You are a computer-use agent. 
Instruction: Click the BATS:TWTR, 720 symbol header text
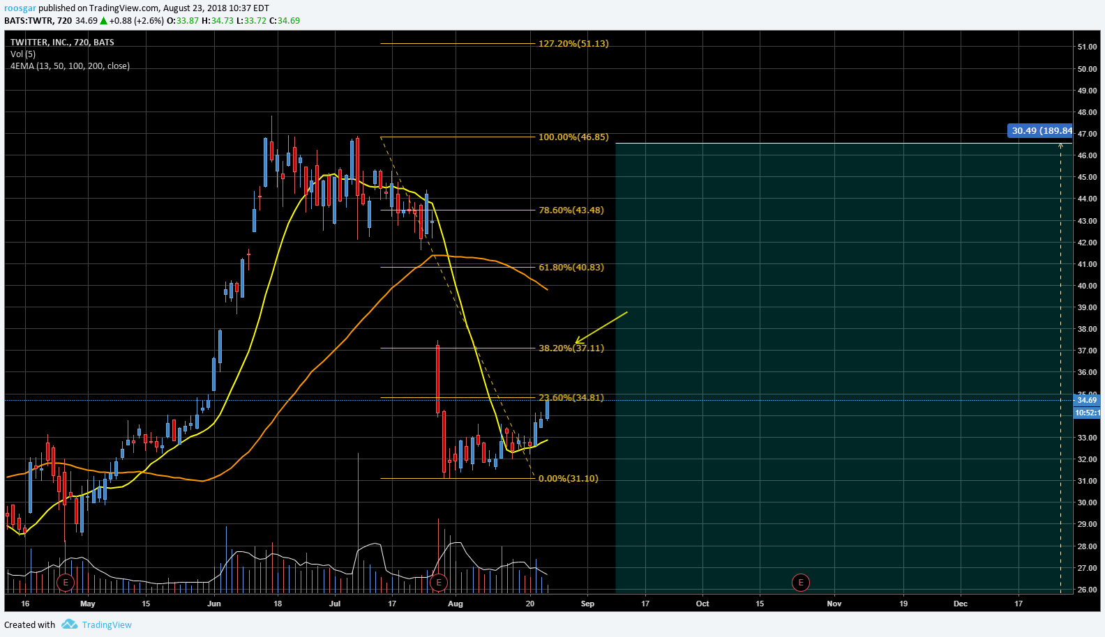coord(38,21)
